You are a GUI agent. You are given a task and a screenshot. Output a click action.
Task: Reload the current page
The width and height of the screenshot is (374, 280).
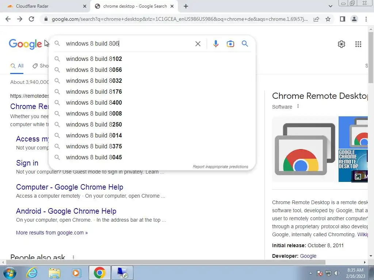click(31, 19)
